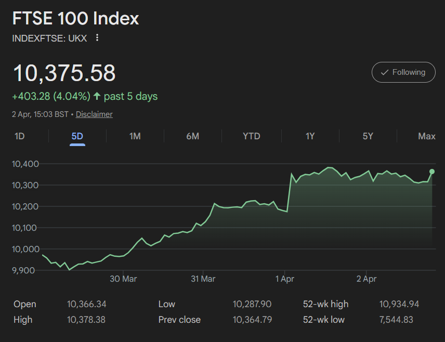Select the 6M time range tab
The width and height of the screenshot is (445, 342).
click(192, 136)
